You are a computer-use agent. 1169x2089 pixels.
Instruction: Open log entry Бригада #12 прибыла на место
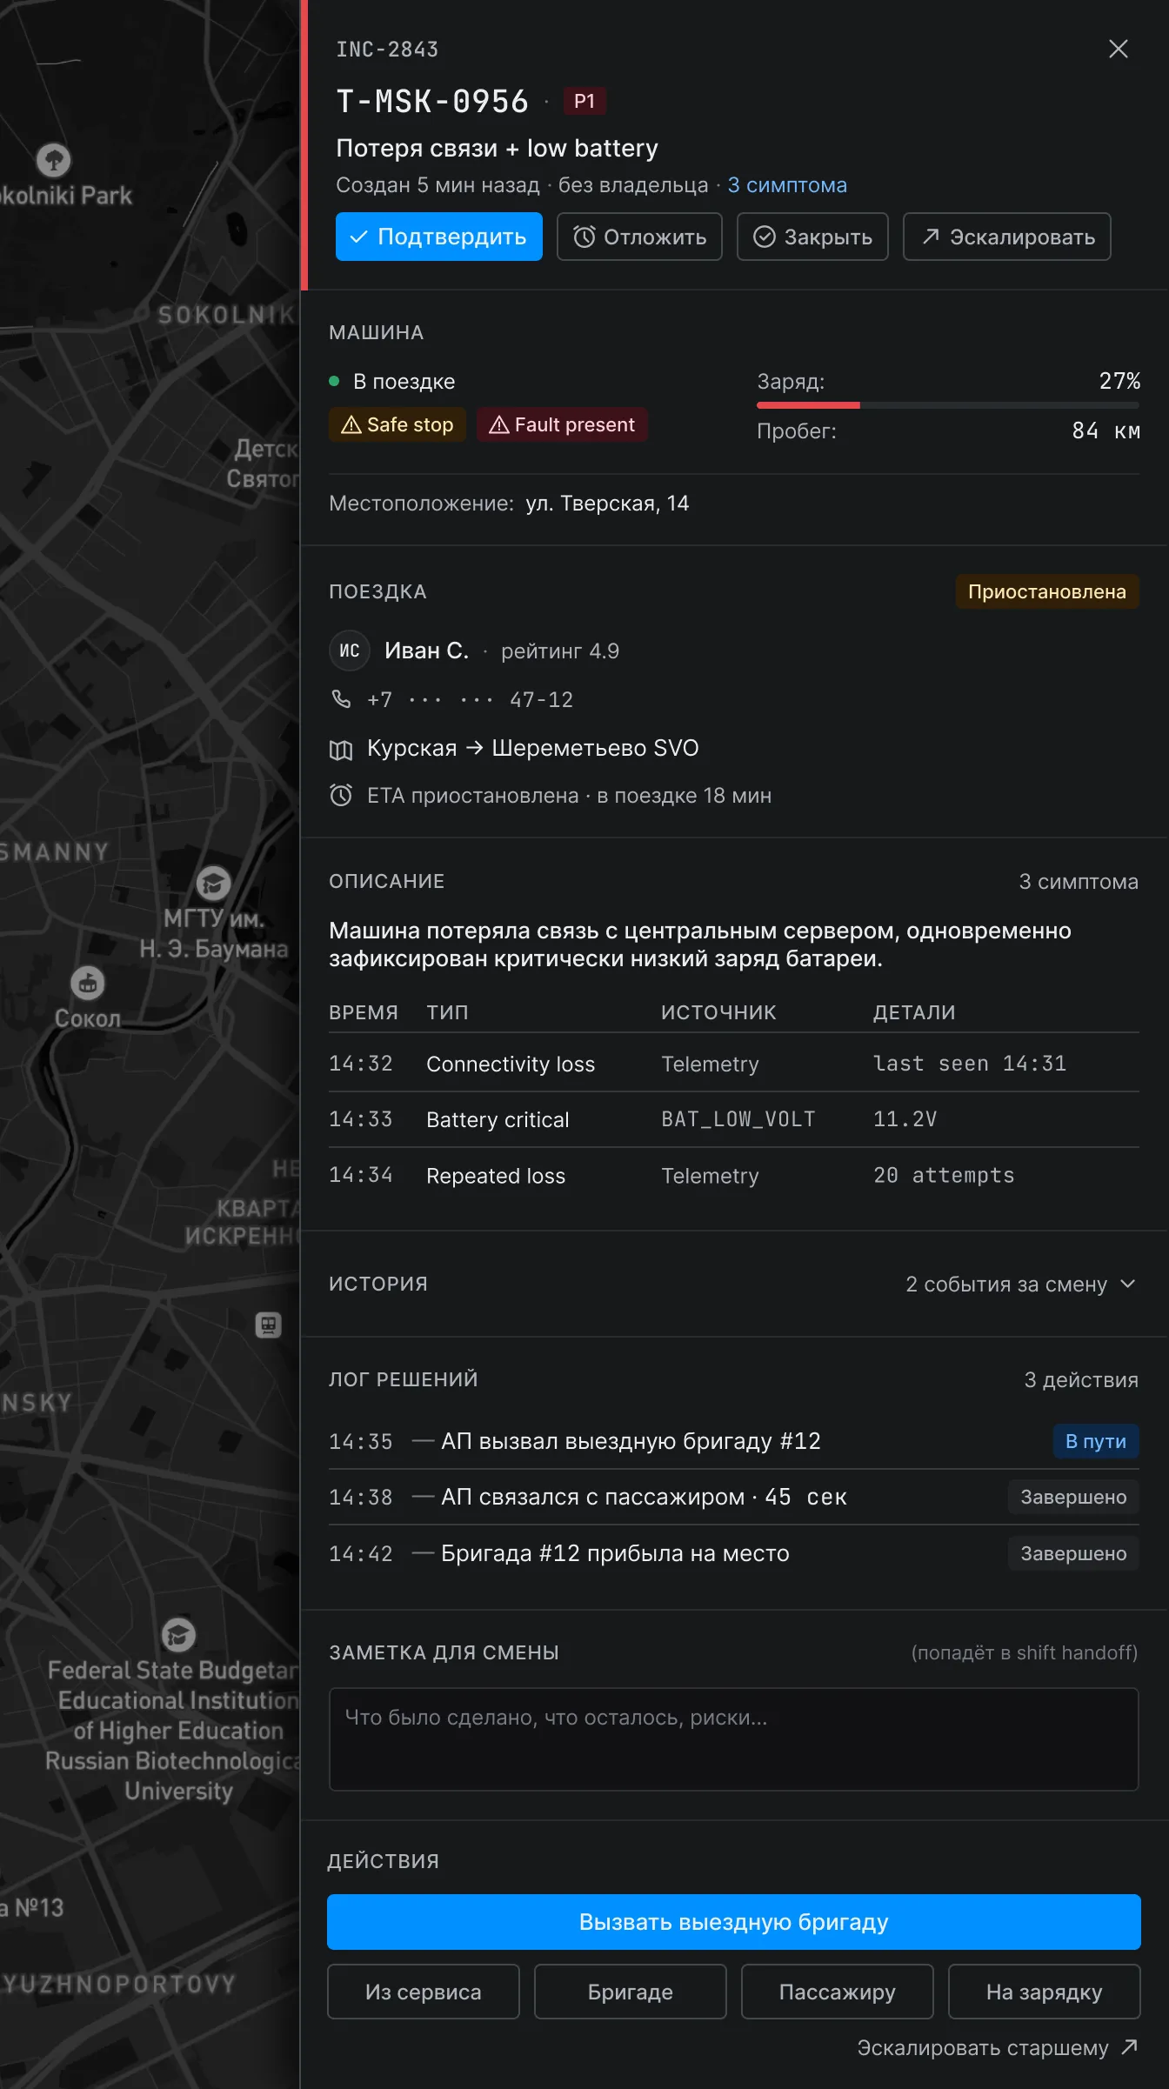click(x=734, y=1553)
